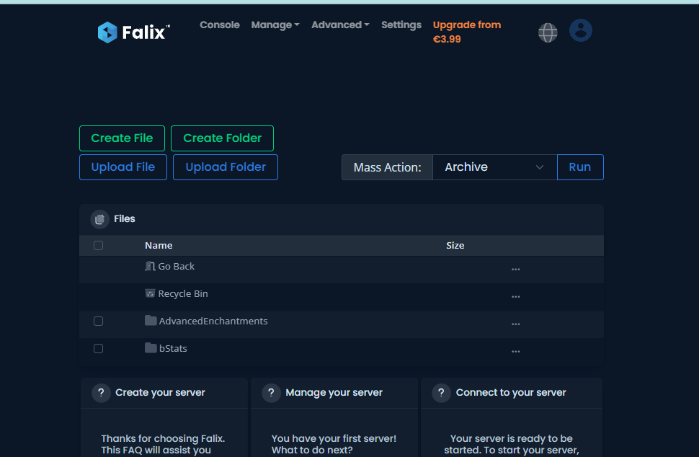Click the Recycle Bin icon
Image resolution: width=699 pixels, height=457 pixels.
click(150, 293)
